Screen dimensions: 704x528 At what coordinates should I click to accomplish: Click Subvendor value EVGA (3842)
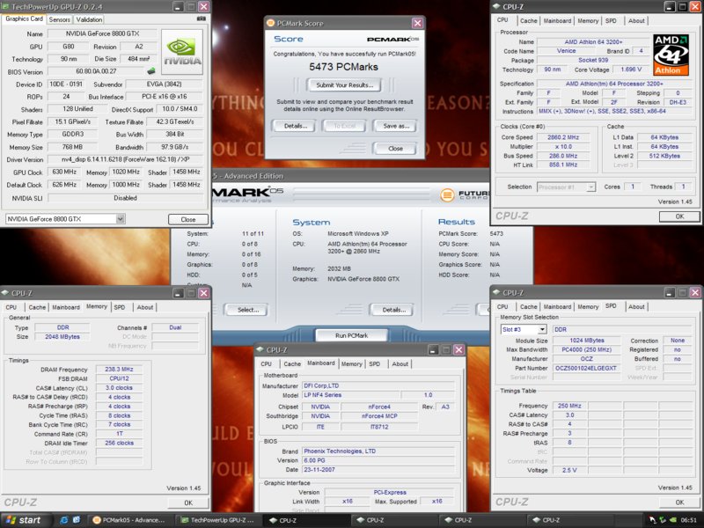pos(164,84)
